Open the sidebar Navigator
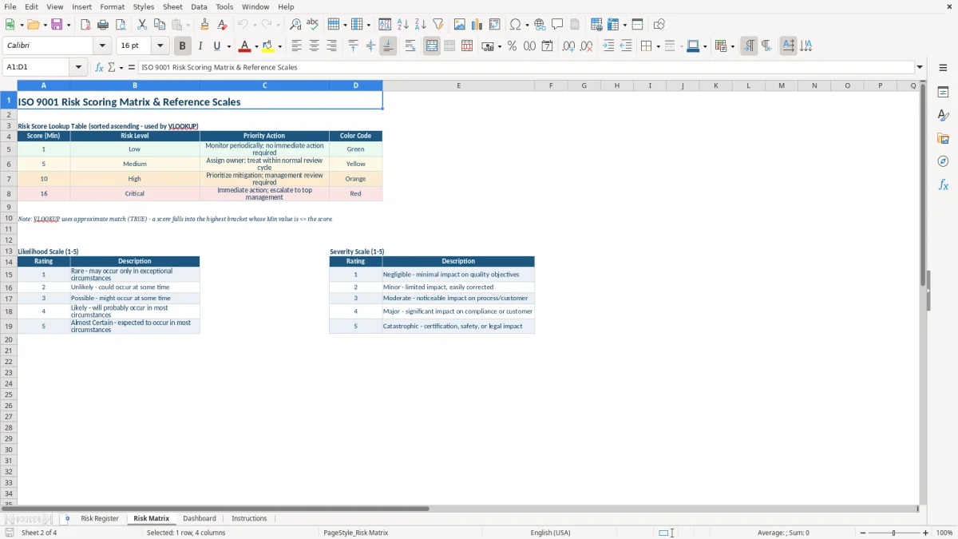The height and width of the screenshot is (539, 958). click(x=943, y=162)
